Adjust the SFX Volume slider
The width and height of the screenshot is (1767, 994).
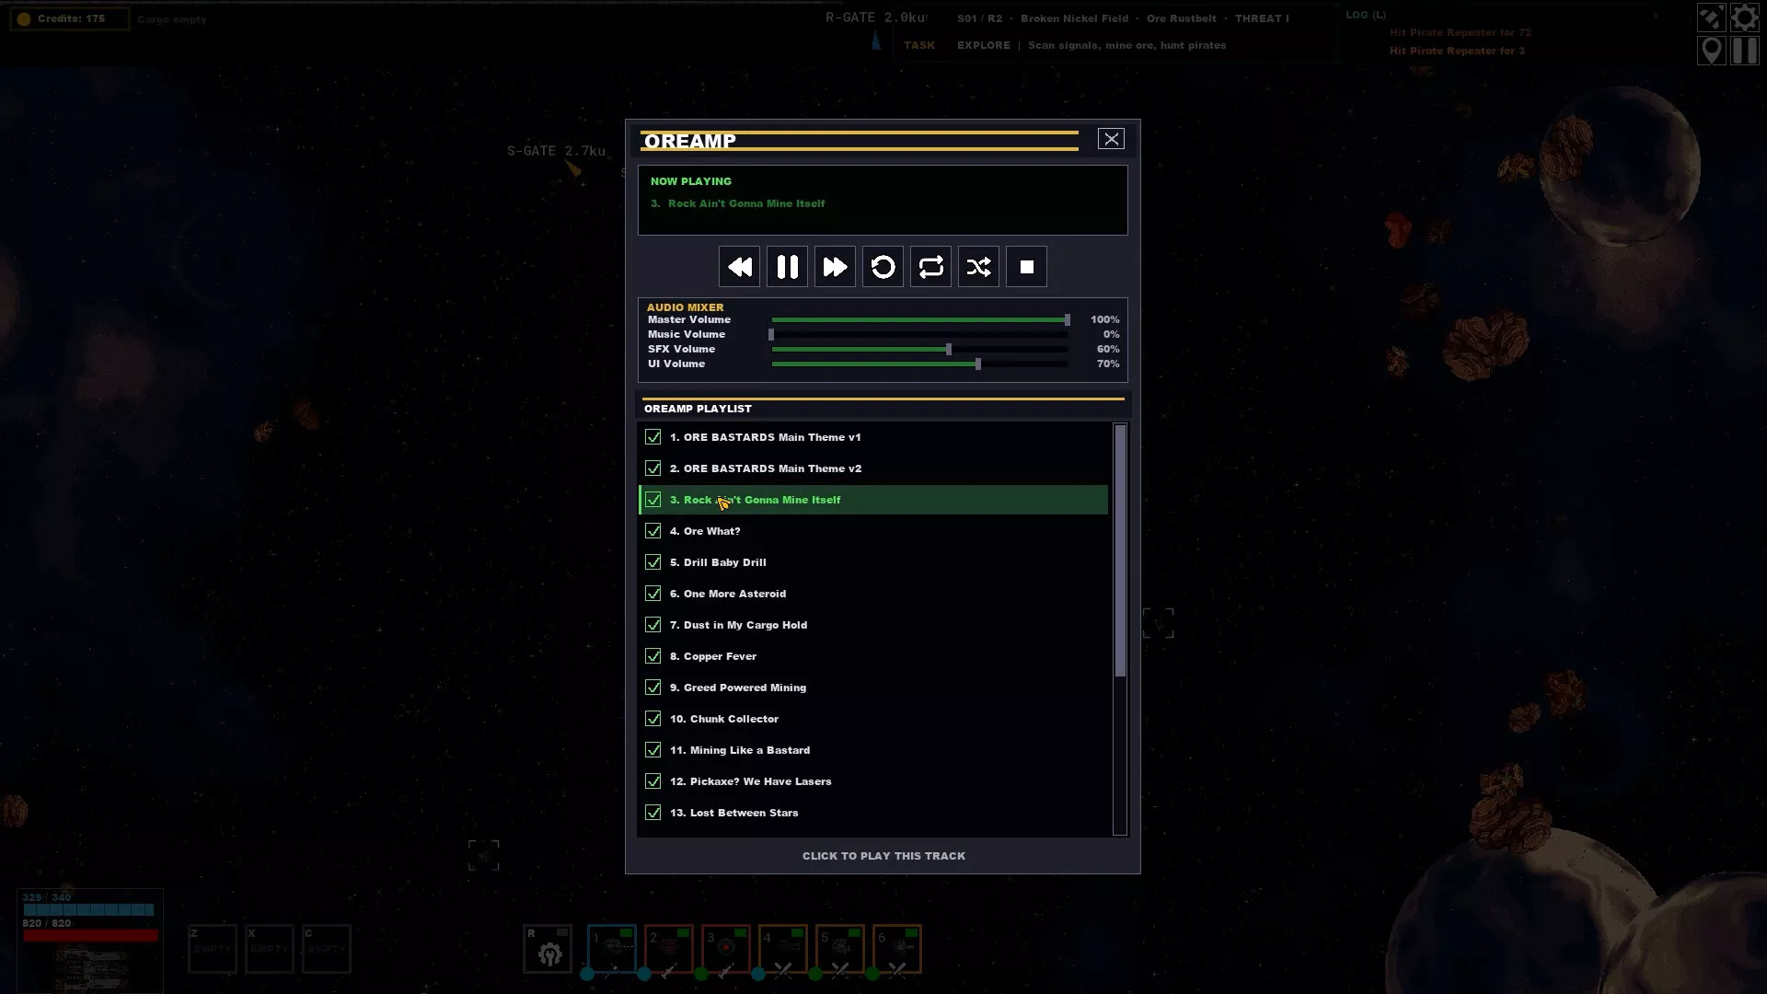point(920,350)
